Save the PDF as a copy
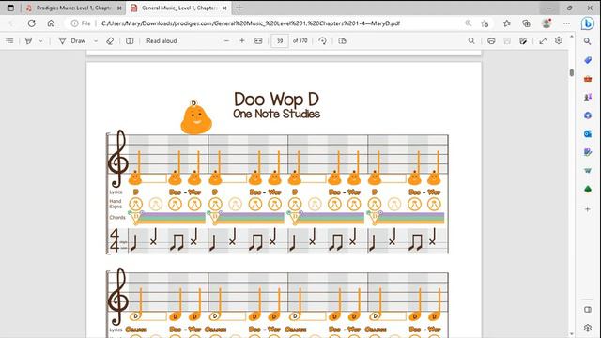The image size is (601, 338). 523,40
